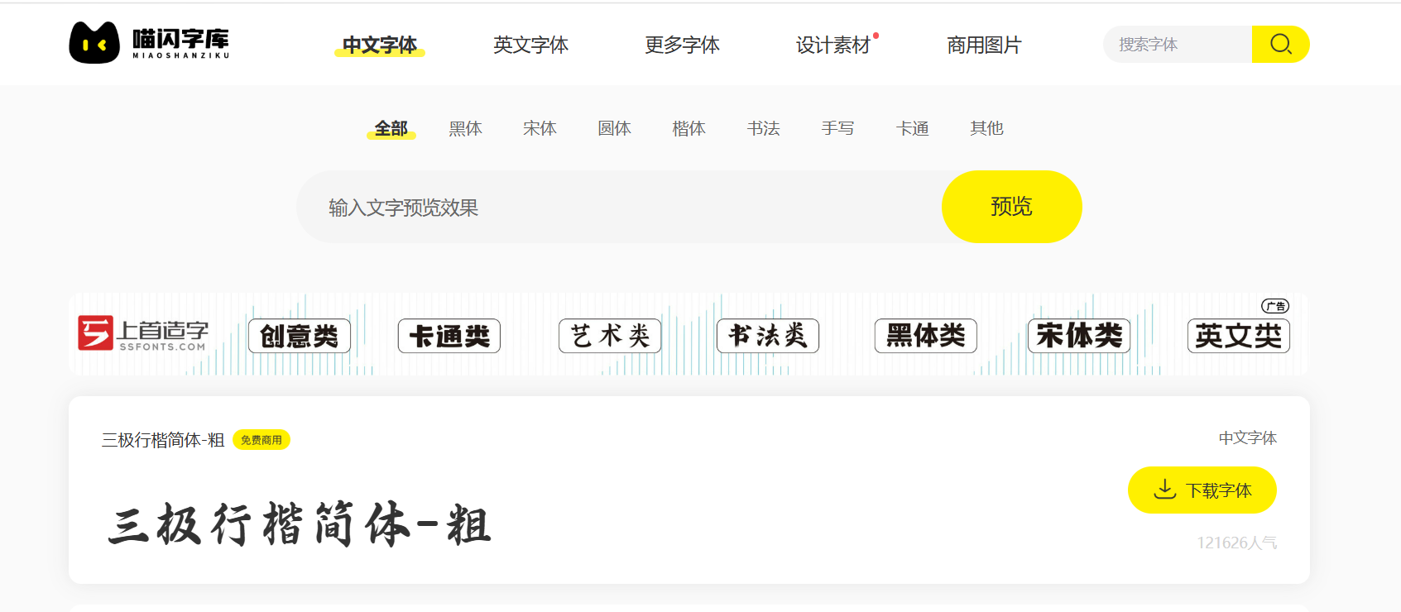Click the 输入文字预览效果 preview text field
Viewport: 1401px width, 612px height.
(619, 207)
